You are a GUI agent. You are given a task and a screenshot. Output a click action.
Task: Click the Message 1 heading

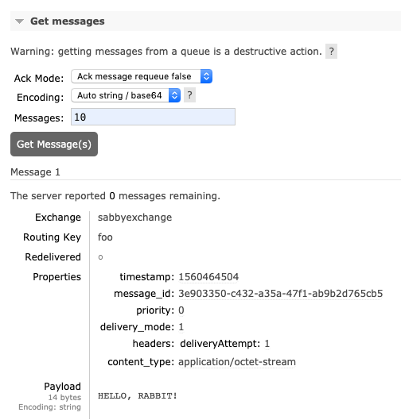click(35, 172)
